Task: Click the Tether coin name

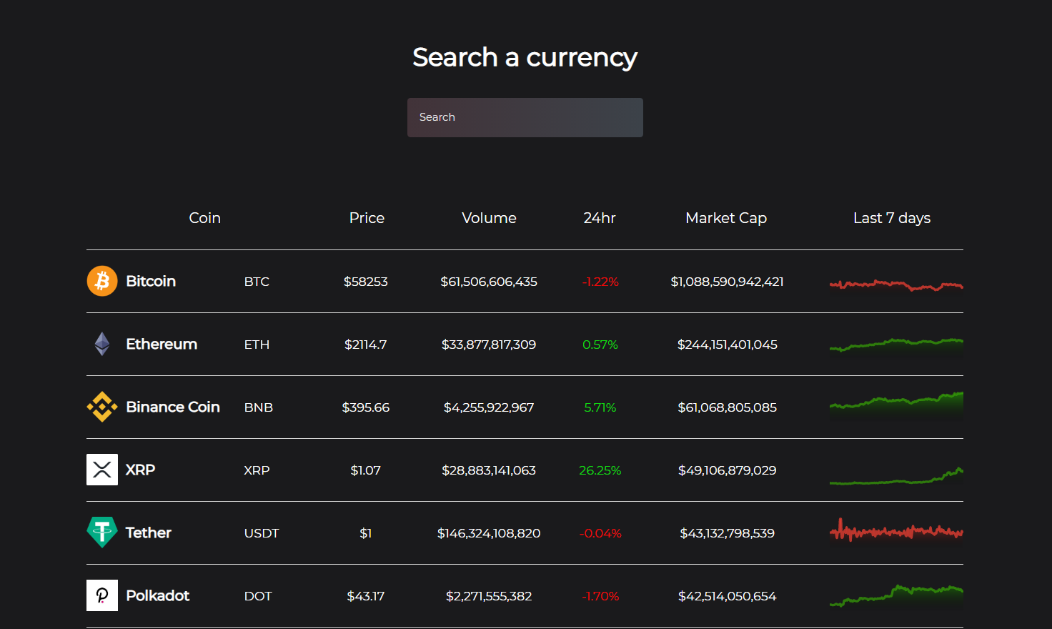Action: click(x=149, y=533)
